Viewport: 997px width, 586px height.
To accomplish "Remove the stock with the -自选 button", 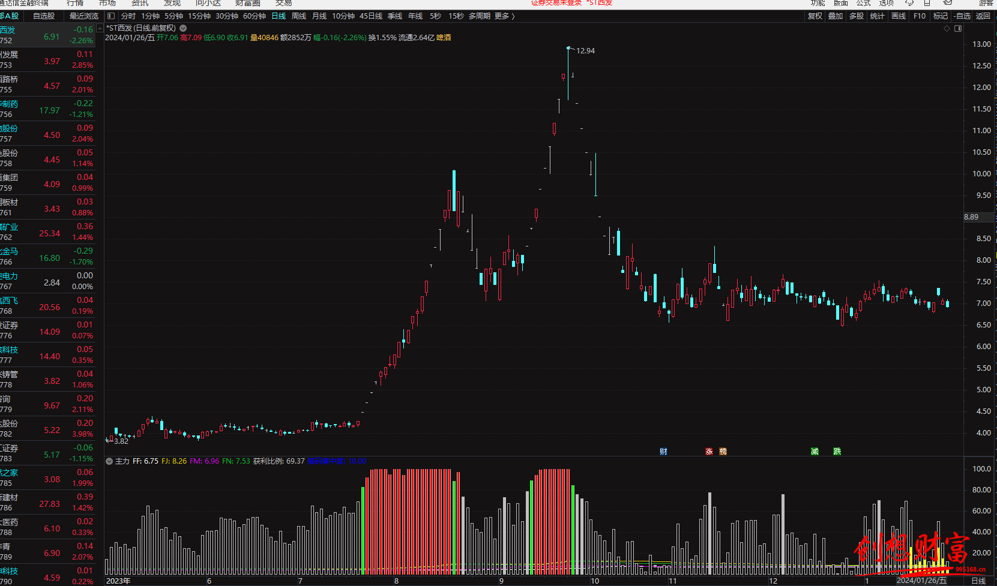I will pyautogui.click(x=962, y=16).
